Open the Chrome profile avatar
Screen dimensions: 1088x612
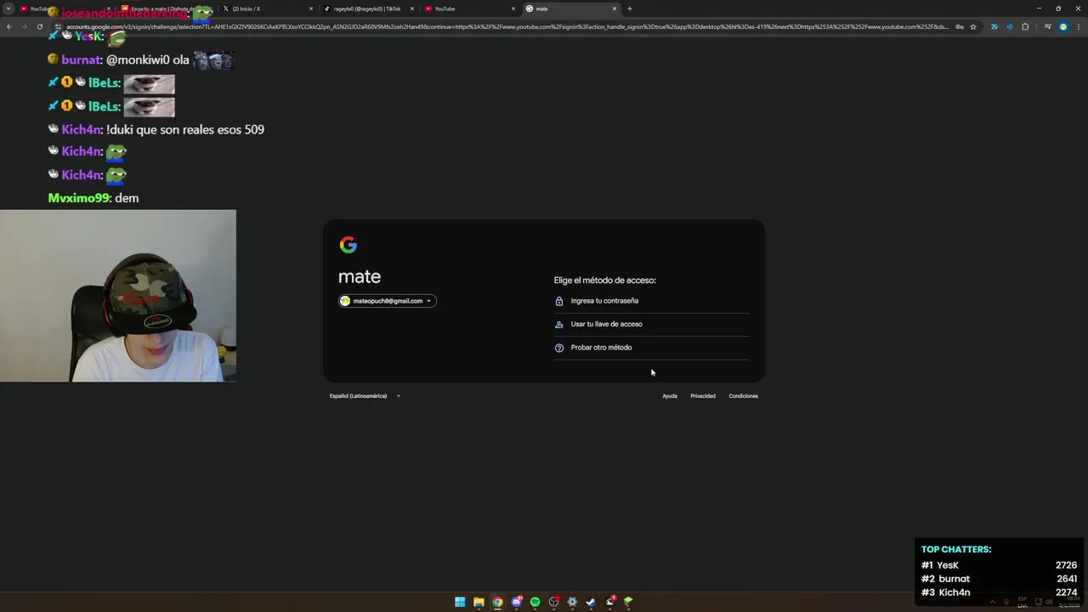(x=1062, y=26)
